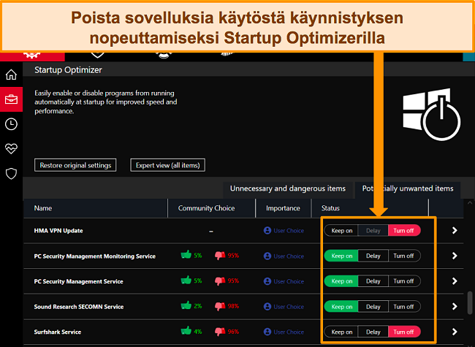Switch to Unnecessary and dangerous items tab
The height and width of the screenshot is (347, 475).
coord(288,188)
